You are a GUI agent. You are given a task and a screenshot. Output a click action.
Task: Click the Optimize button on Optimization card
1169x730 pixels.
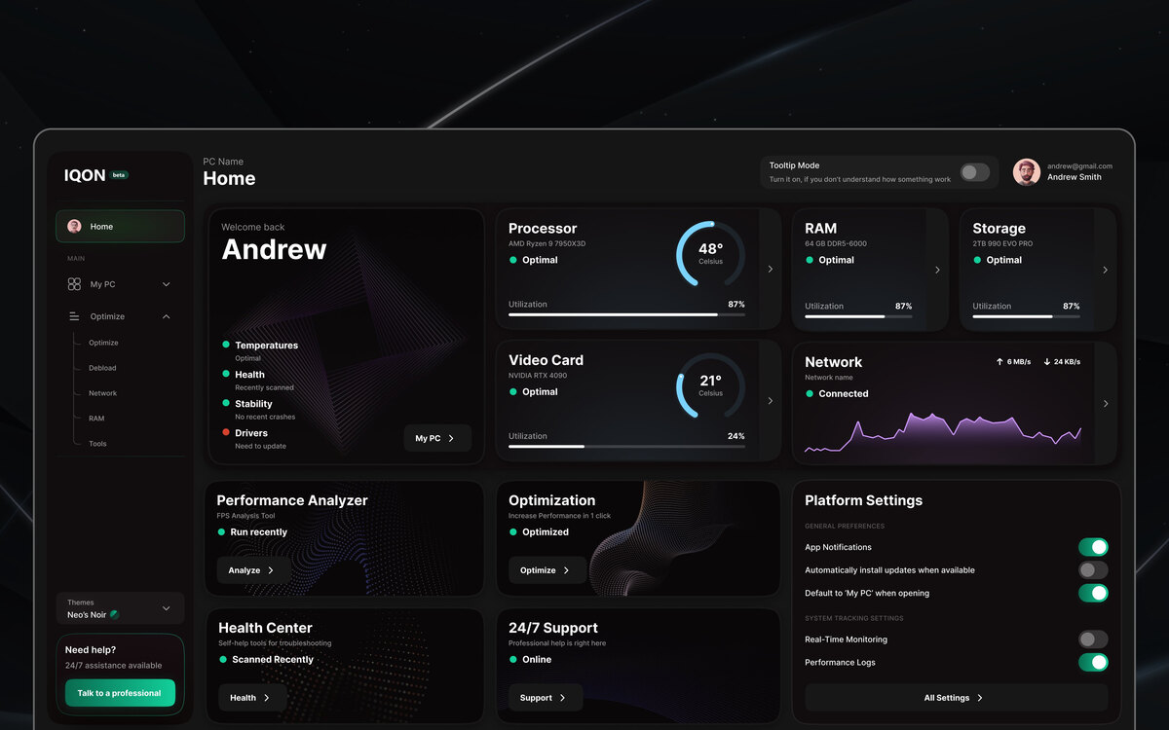(547, 569)
